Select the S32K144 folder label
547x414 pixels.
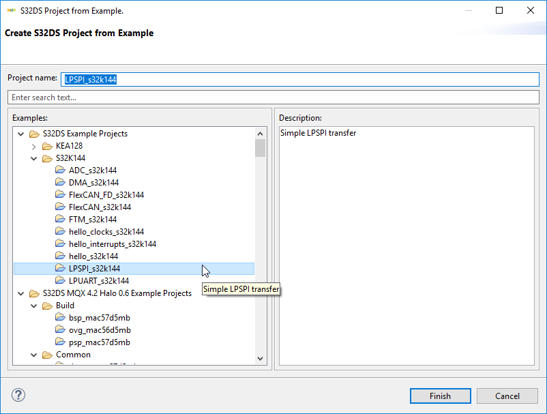[x=70, y=158]
